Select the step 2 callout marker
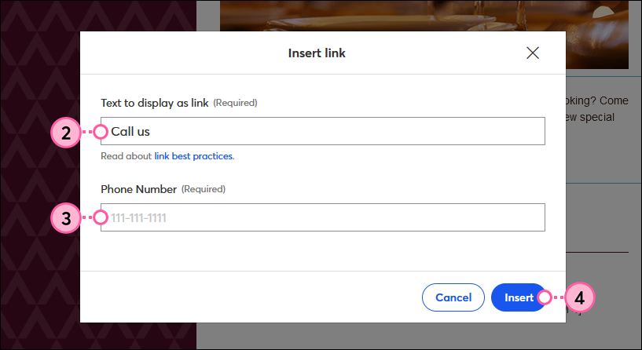This screenshot has width=642, height=350. pyautogui.click(x=65, y=133)
